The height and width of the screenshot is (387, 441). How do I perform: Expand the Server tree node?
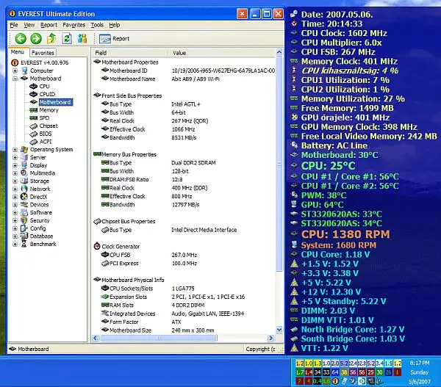(15, 158)
